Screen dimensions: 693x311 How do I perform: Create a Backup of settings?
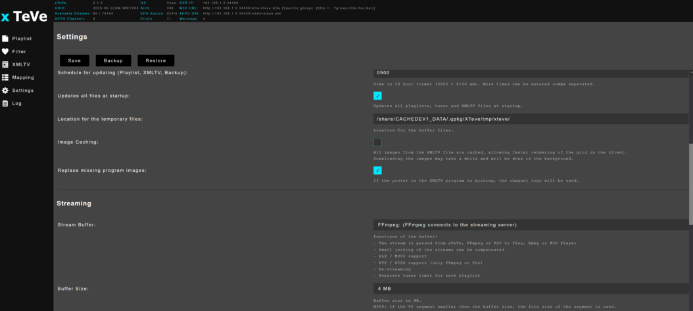pos(114,60)
